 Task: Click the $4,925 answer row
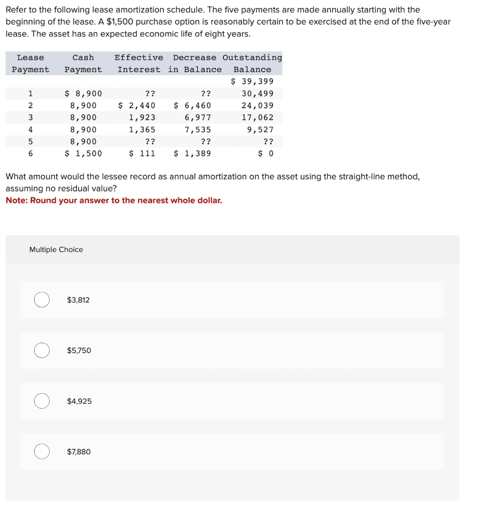pos(230,401)
